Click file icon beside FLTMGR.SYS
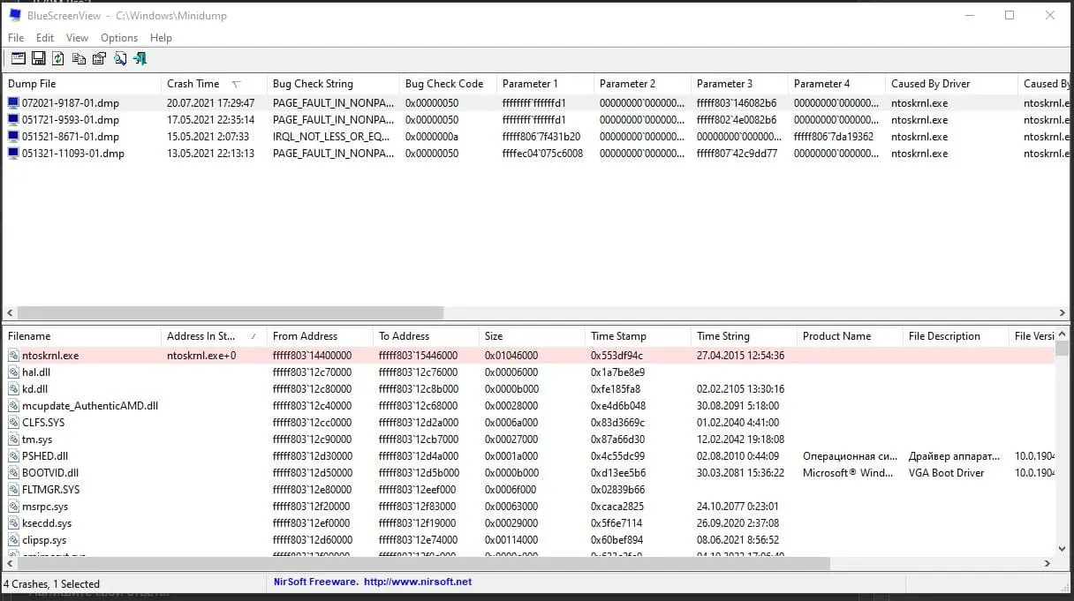 coord(13,490)
